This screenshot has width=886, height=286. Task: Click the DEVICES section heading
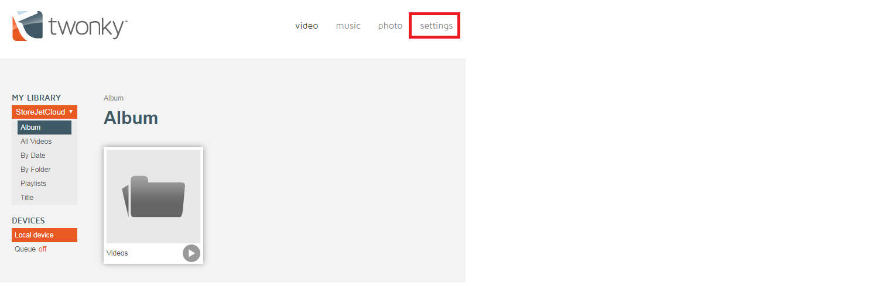coord(28,220)
